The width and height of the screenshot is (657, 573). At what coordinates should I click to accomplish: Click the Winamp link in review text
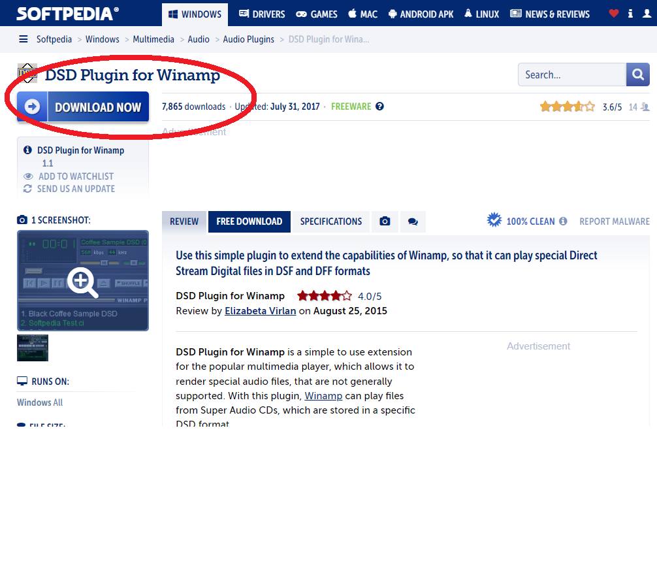tap(323, 396)
